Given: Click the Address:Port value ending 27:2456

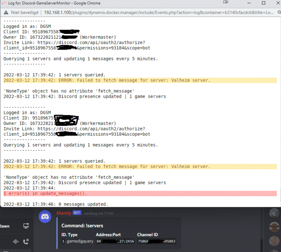Looking at the screenshot, I should [x=115, y=241].
